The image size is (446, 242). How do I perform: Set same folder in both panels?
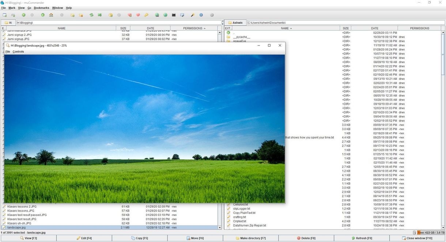100,15
